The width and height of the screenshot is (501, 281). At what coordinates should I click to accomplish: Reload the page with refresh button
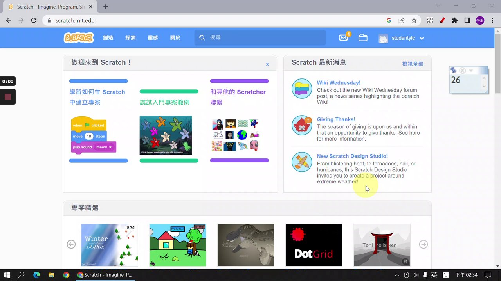click(34, 20)
